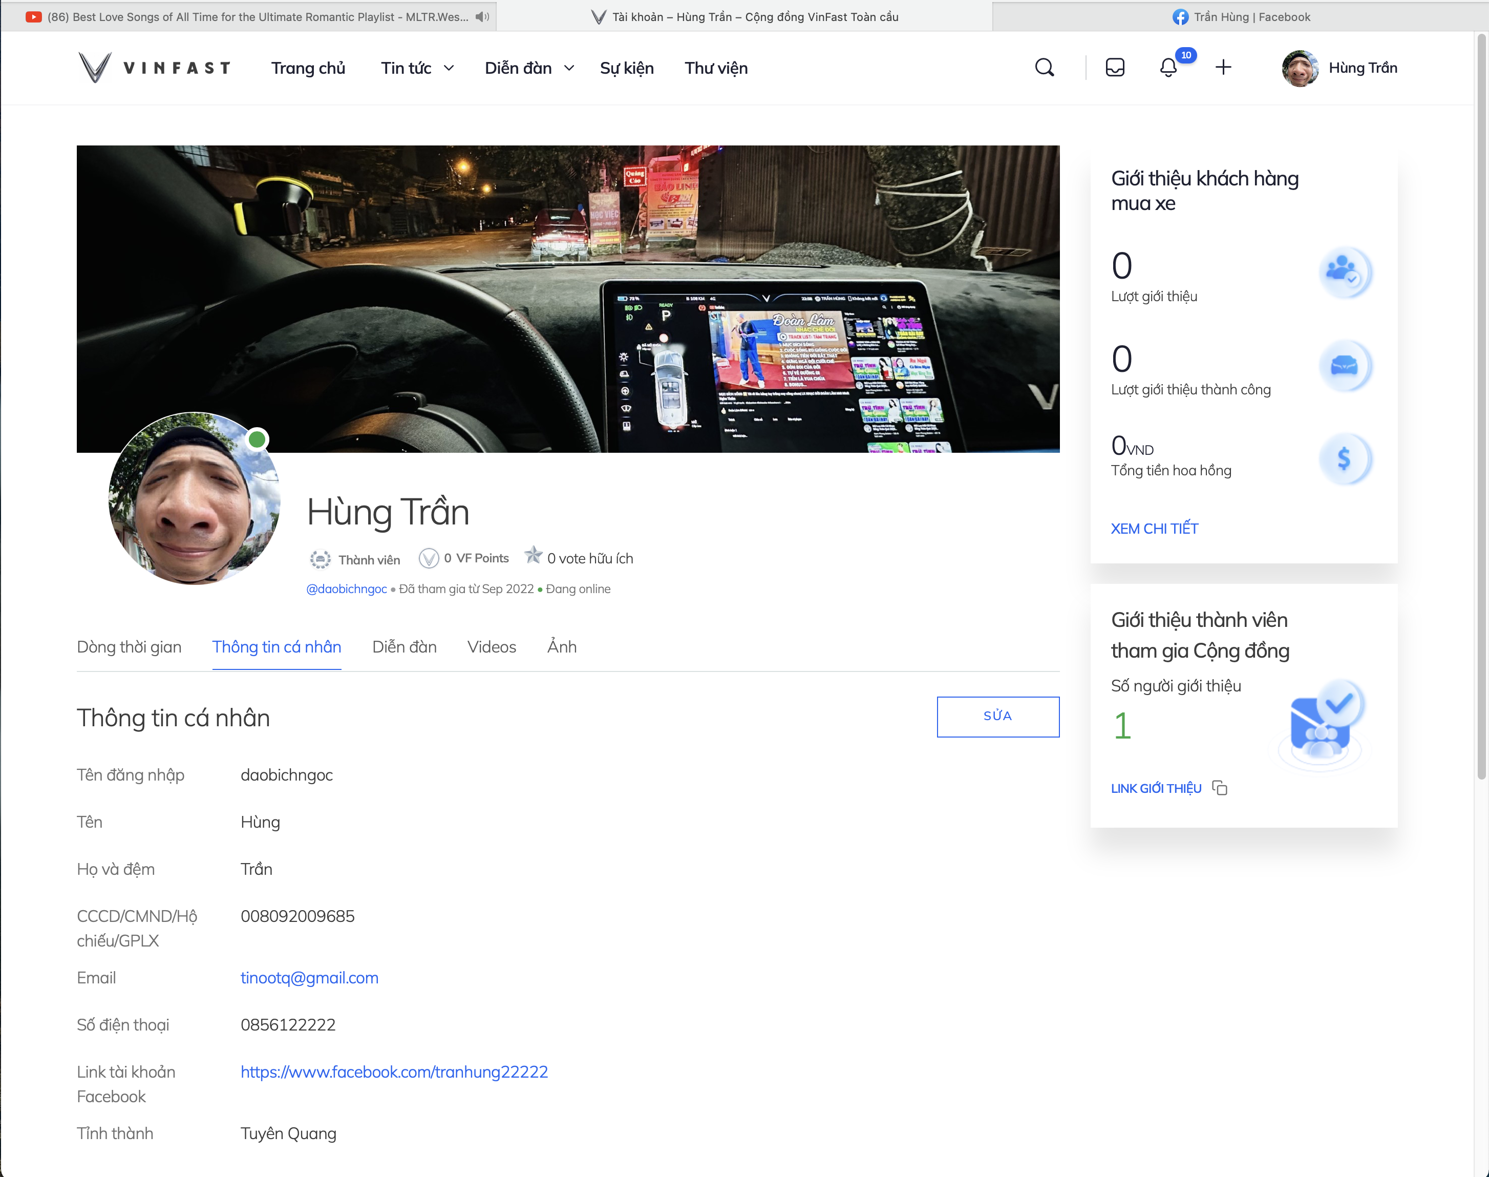Image resolution: width=1489 pixels, height=1177 pixels.
Task: Copy referral link using copy icon
Action: coord(1220,788)
